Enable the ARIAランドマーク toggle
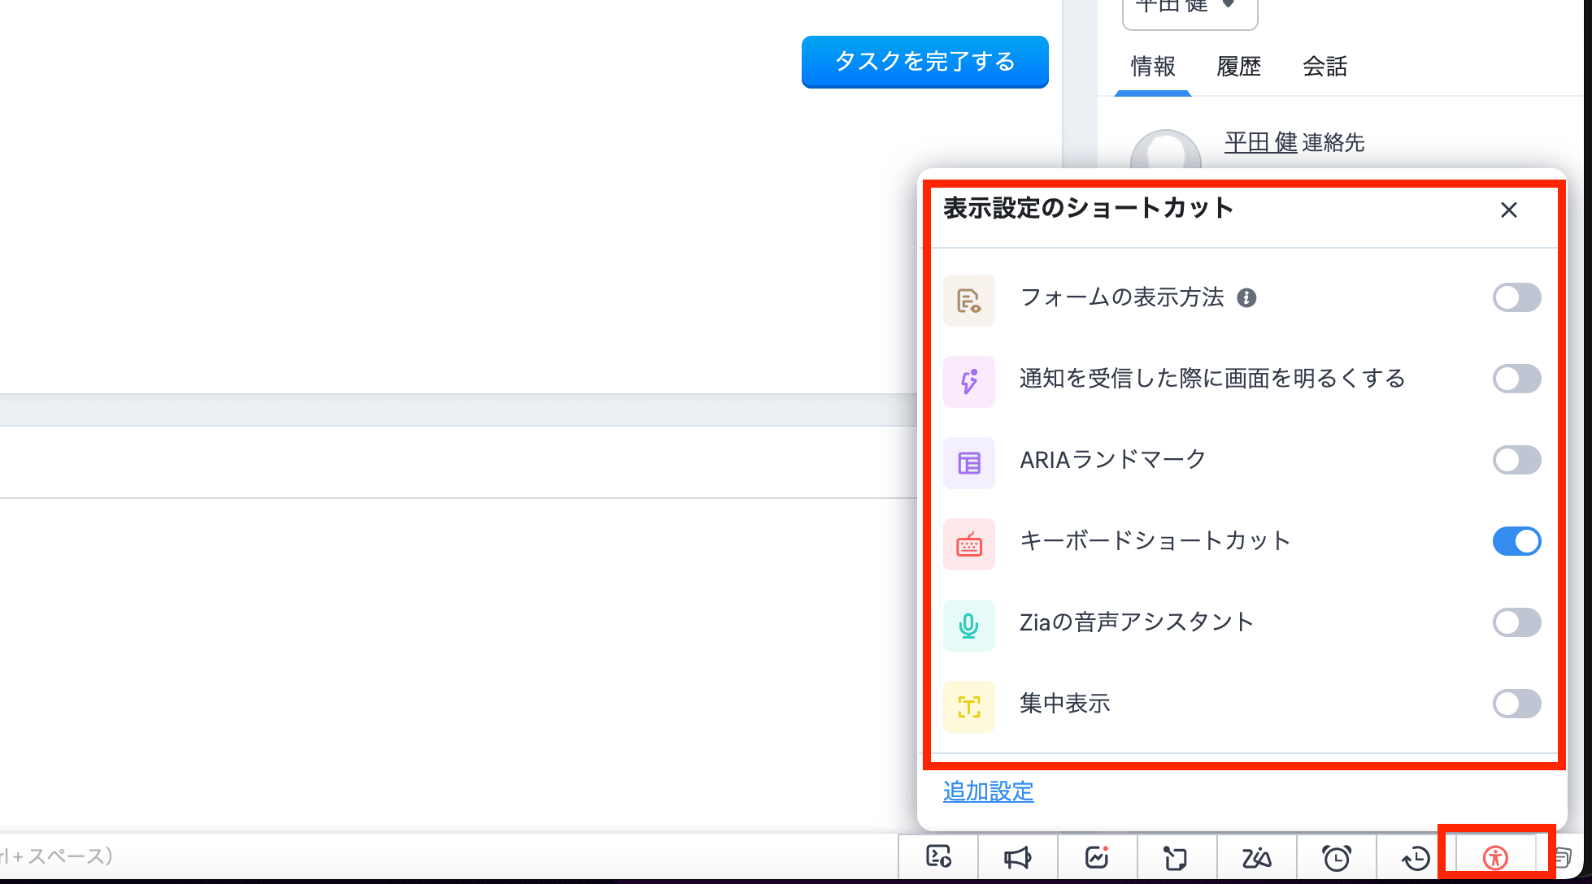The height and width of the screenshot is (884, 1592). click(1516, 460)
